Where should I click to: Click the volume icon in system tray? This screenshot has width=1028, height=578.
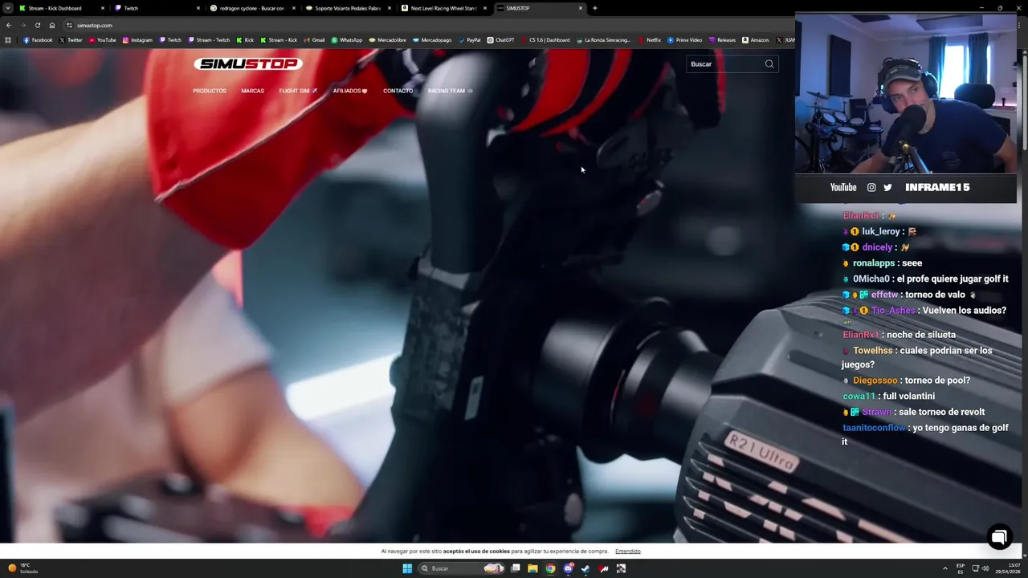pyautogui.click(x=985, y=568)
